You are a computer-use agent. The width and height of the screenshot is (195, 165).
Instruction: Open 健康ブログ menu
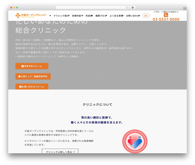pyautogui.click(x=101, y=16)
